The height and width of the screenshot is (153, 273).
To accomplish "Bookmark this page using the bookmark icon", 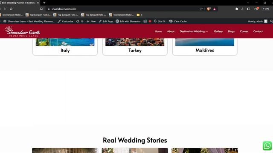I will [x=41, y=9].
